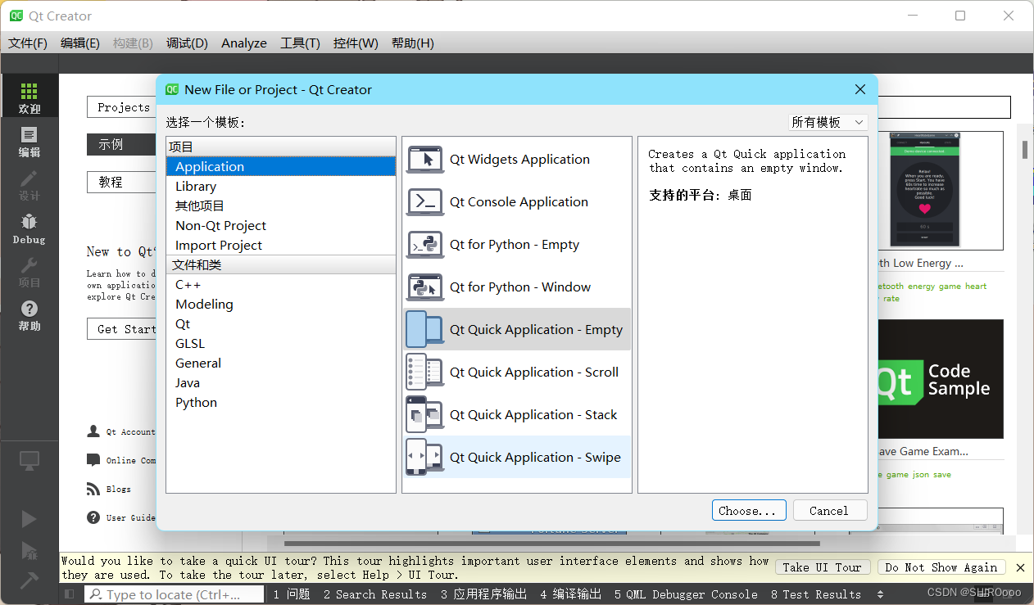The height and width of the screenshot is (605, 1034).
Task: Open the 8 Test Results pane
Action: tap(815, 594)
